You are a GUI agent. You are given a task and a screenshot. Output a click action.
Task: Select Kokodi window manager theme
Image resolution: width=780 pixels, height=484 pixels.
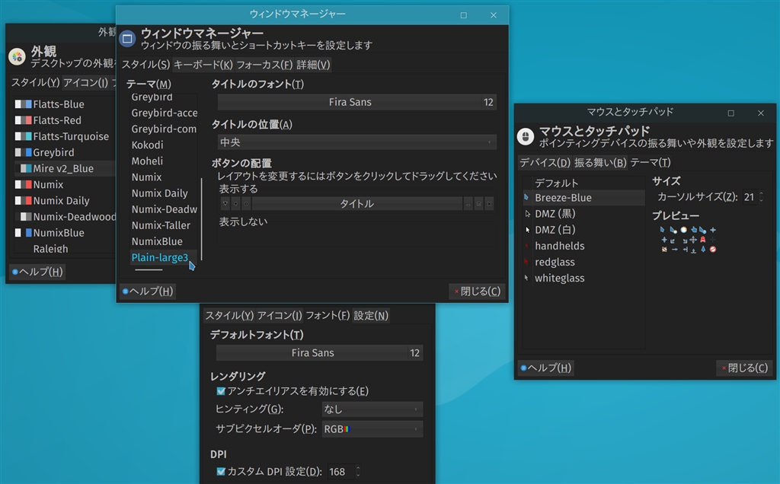tap(147, 145)
